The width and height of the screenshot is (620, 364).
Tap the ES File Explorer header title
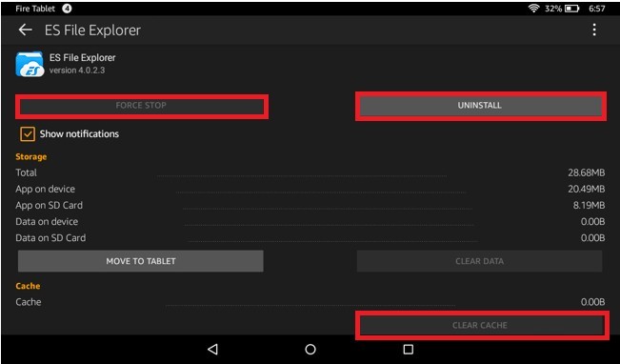click(x=92, y=30)
